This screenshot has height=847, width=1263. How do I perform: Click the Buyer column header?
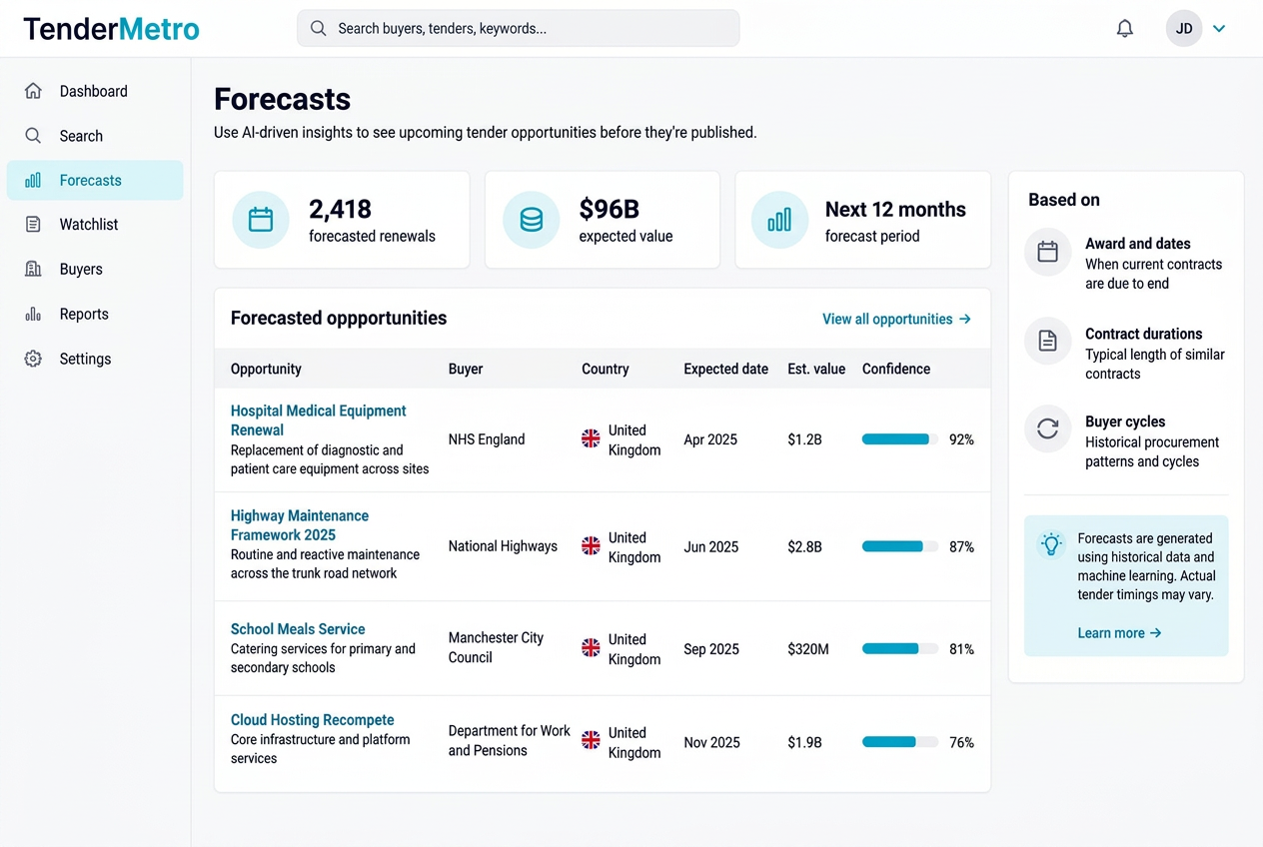tap(466, 369)
